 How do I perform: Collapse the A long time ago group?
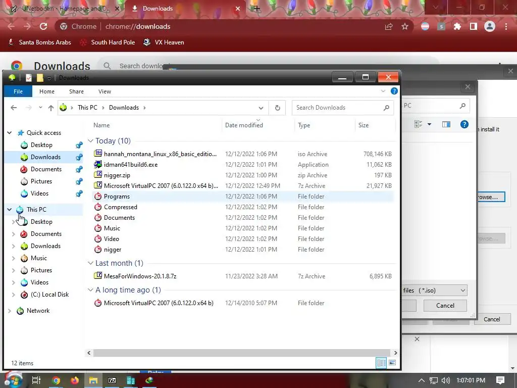tap(90, 289)
